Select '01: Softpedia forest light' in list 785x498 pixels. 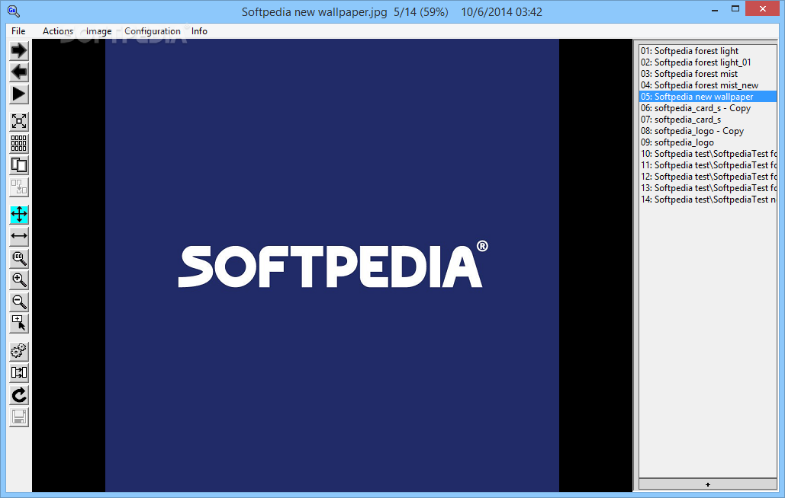708,51
